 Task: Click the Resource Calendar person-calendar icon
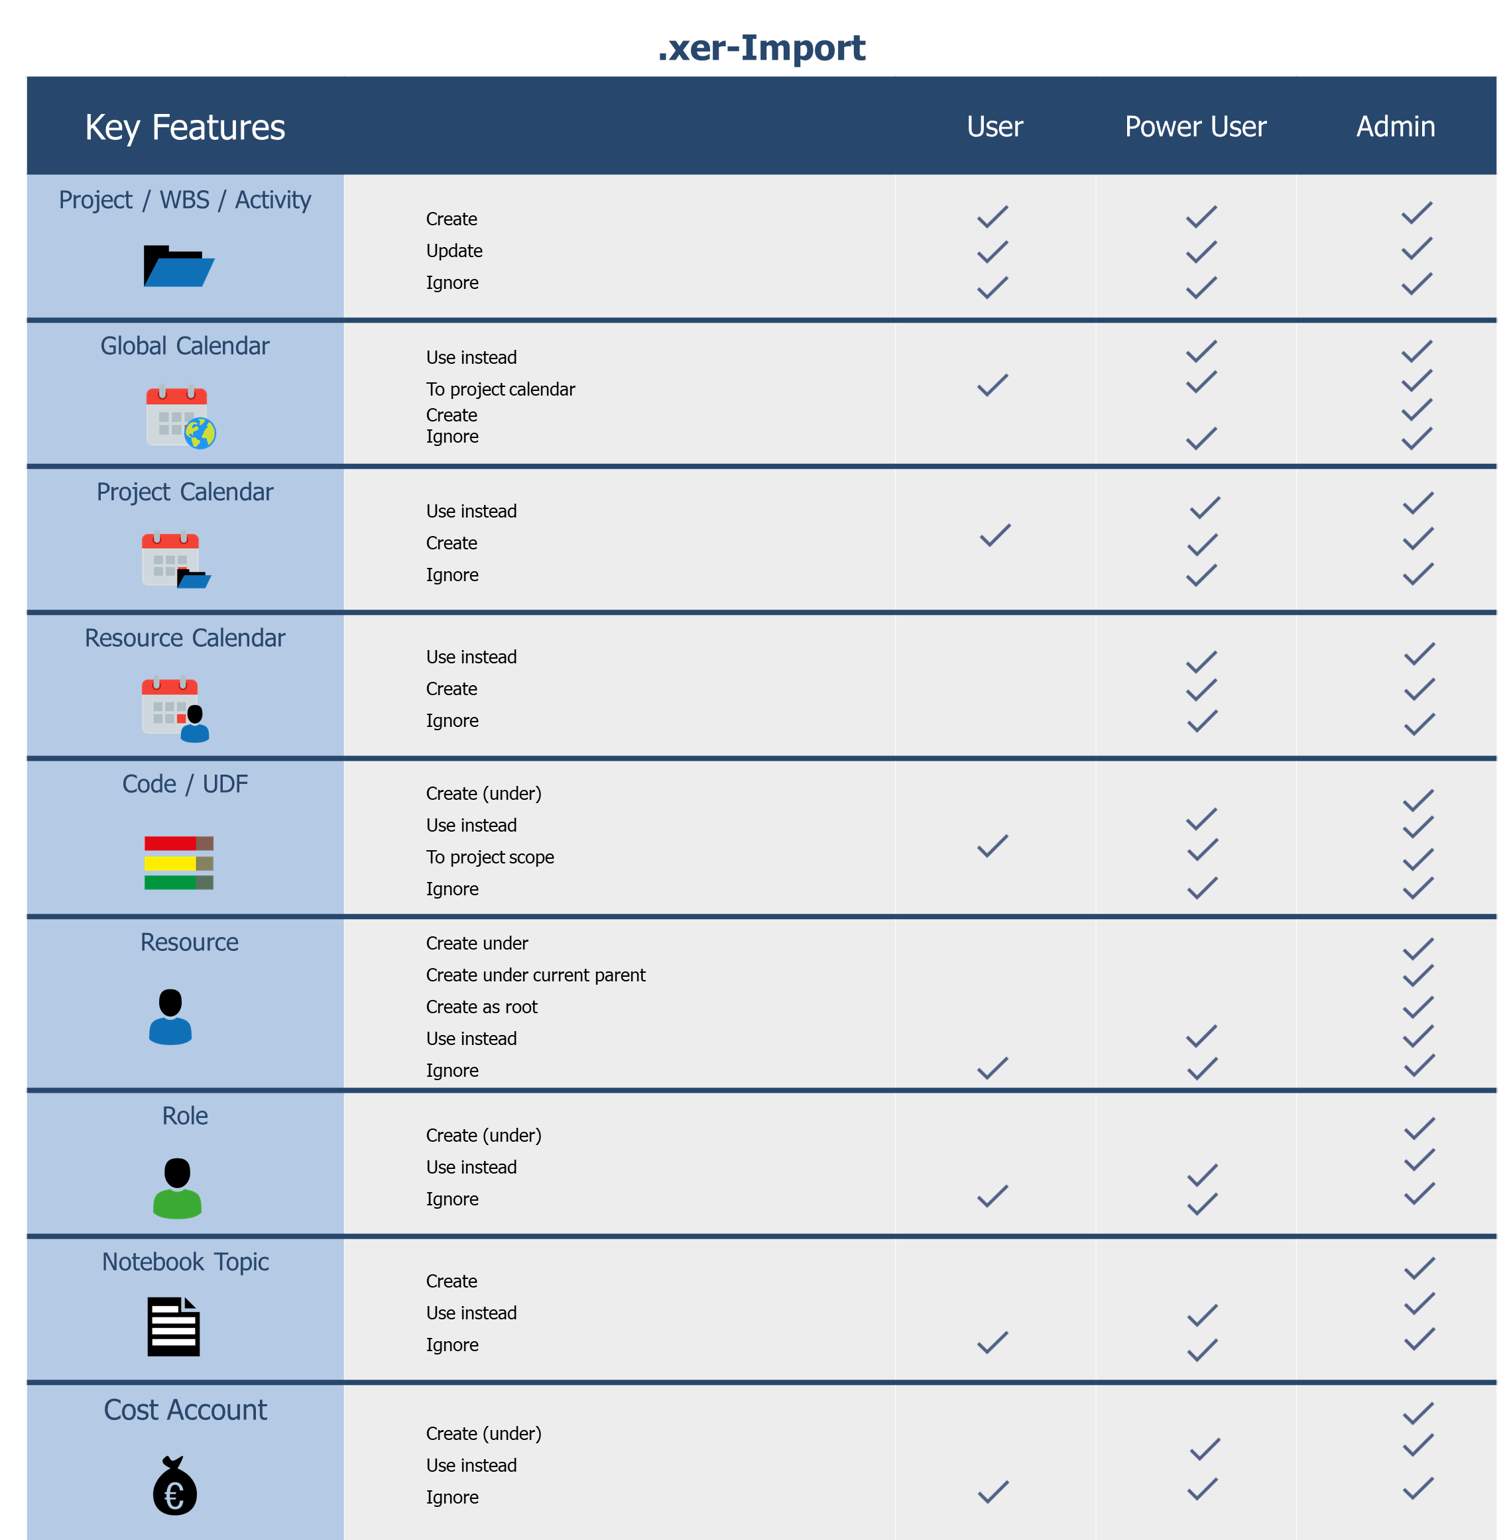point(176,709)
